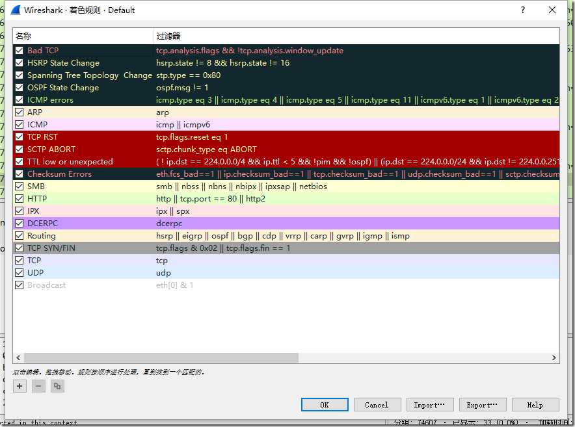Toggle the IPX rule checkbox
The height and width of the screenshot is (427, 575).
coord(20,211)
